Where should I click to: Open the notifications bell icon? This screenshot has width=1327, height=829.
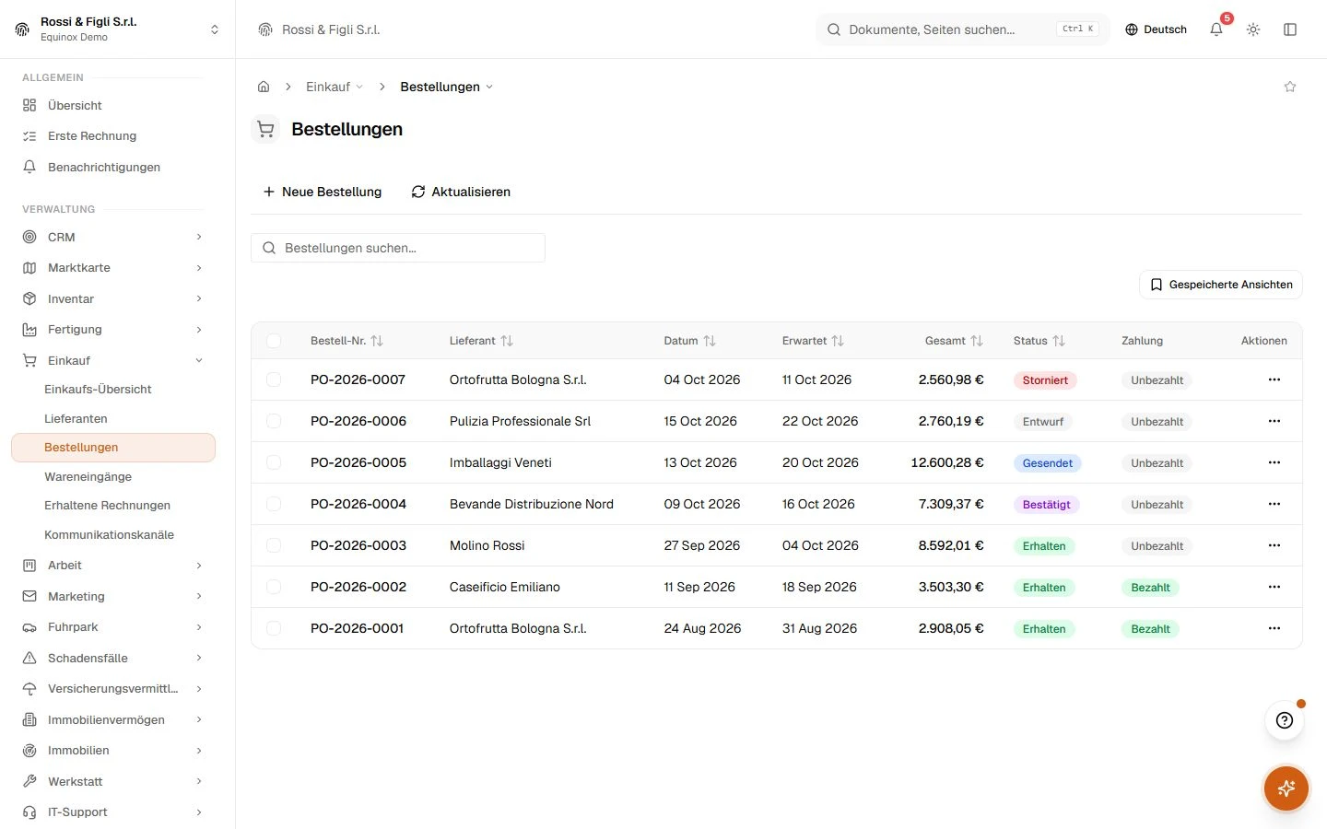[1216, 29]
